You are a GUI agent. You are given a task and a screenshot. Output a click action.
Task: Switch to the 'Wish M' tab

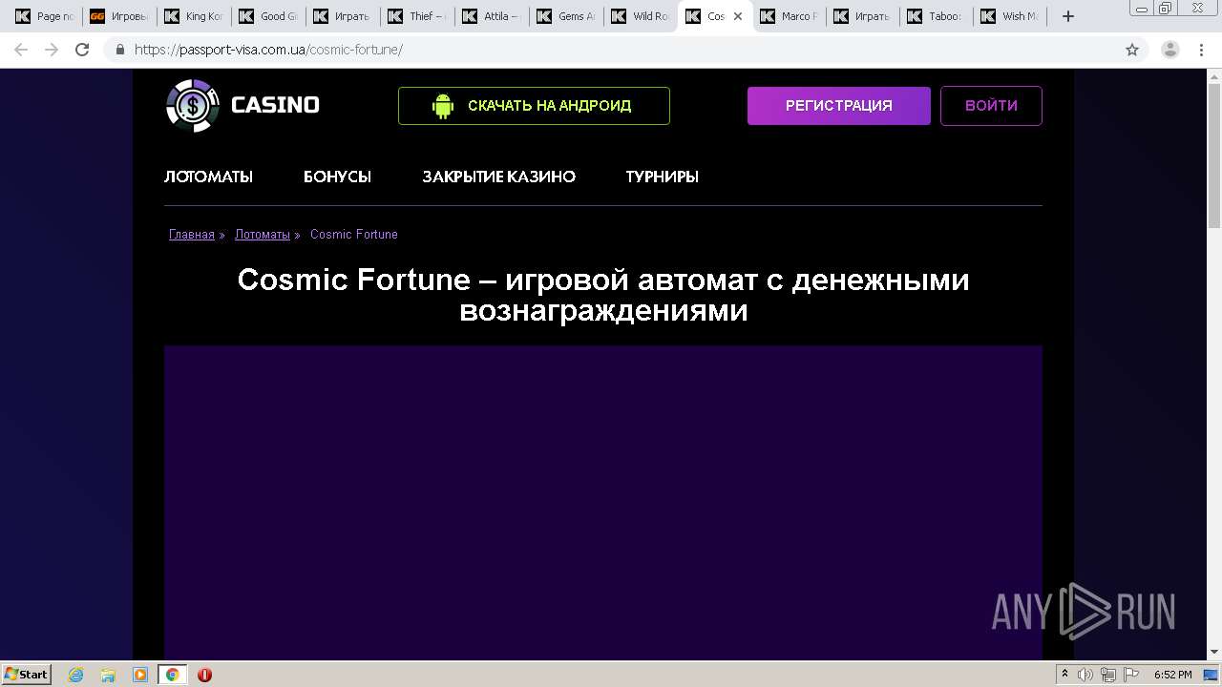coord(1012,16)
